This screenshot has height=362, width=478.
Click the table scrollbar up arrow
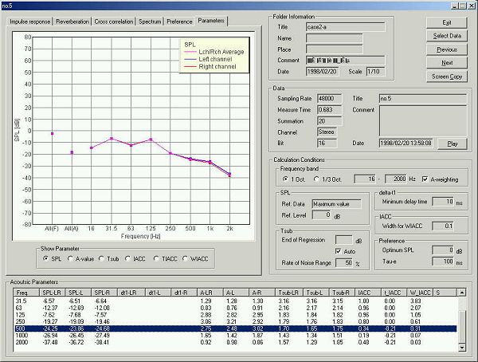tap(462, 293)
